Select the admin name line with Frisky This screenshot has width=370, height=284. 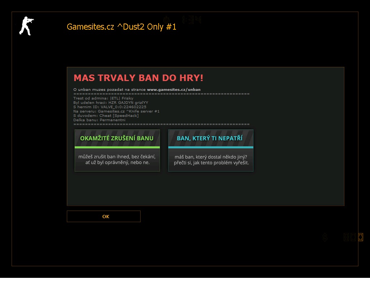pyautogui.click(x=103, y=98)
